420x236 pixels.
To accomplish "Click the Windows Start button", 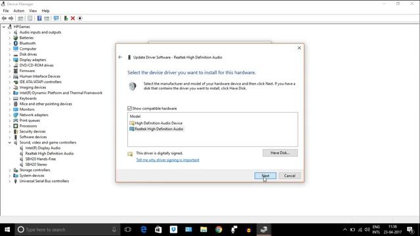I will coord(7,229).
